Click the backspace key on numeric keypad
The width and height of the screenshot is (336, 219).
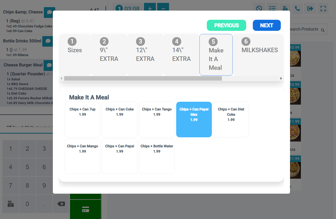pos(61,204)
